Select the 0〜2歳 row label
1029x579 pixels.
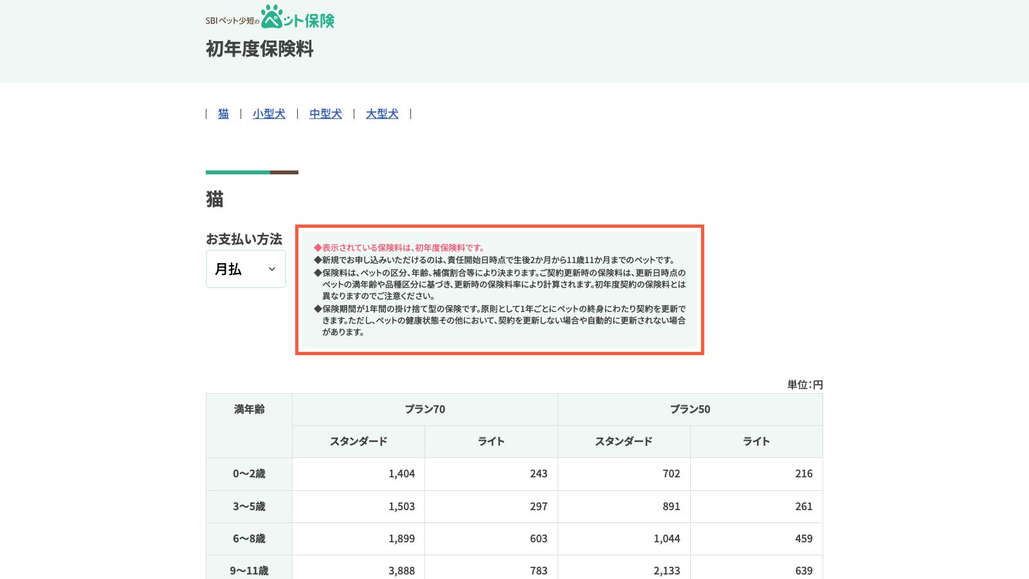(x=249, y=473)
